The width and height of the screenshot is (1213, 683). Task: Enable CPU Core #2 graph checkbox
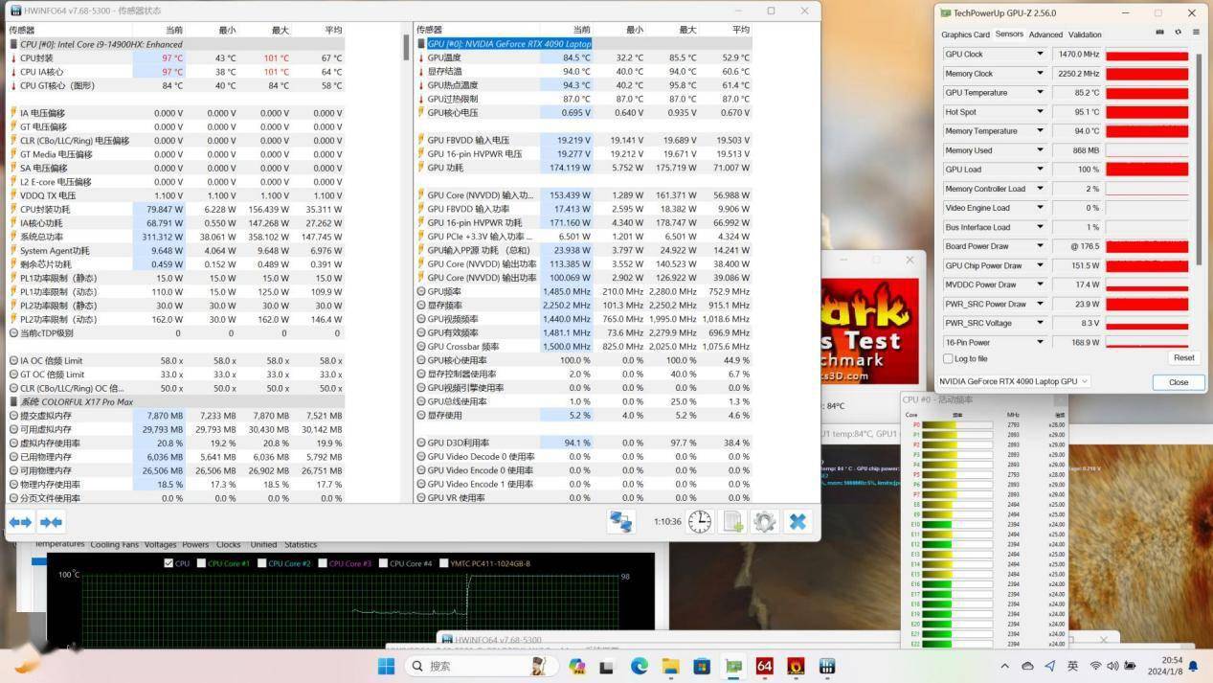click(262, 563)
